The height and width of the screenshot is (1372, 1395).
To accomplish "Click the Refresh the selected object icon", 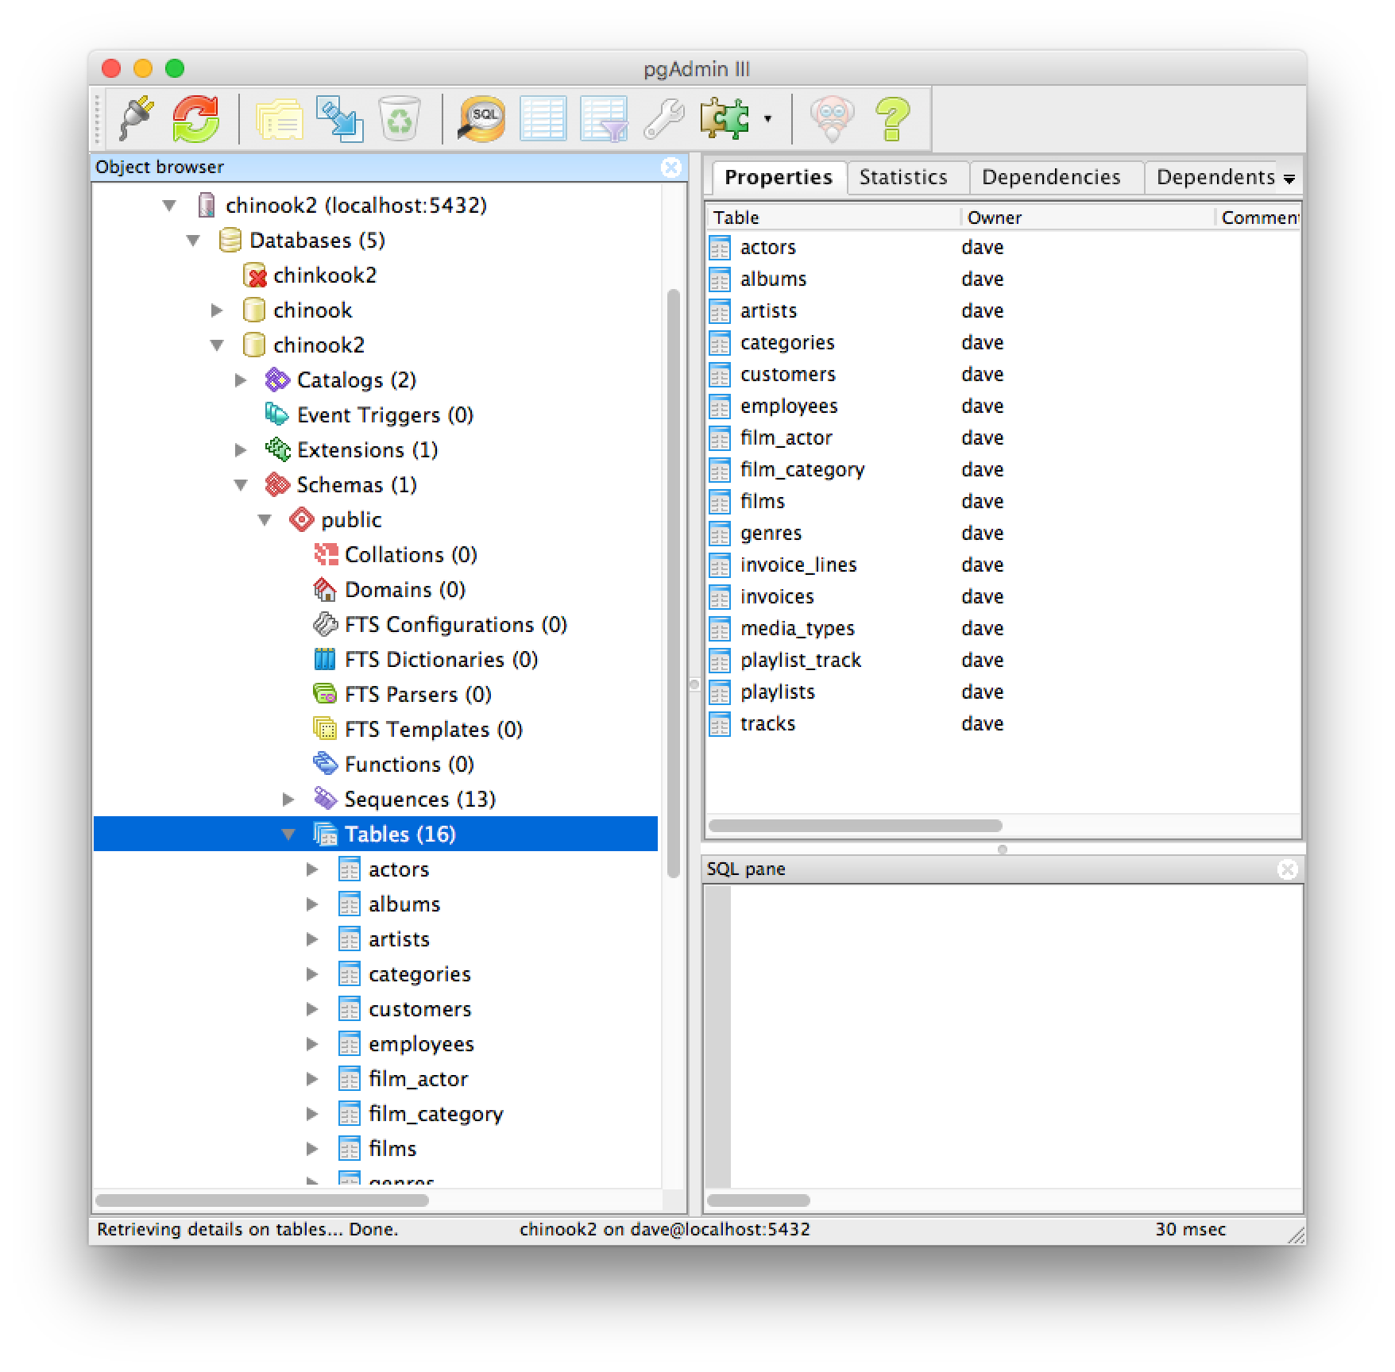I will tap(197, 118).
